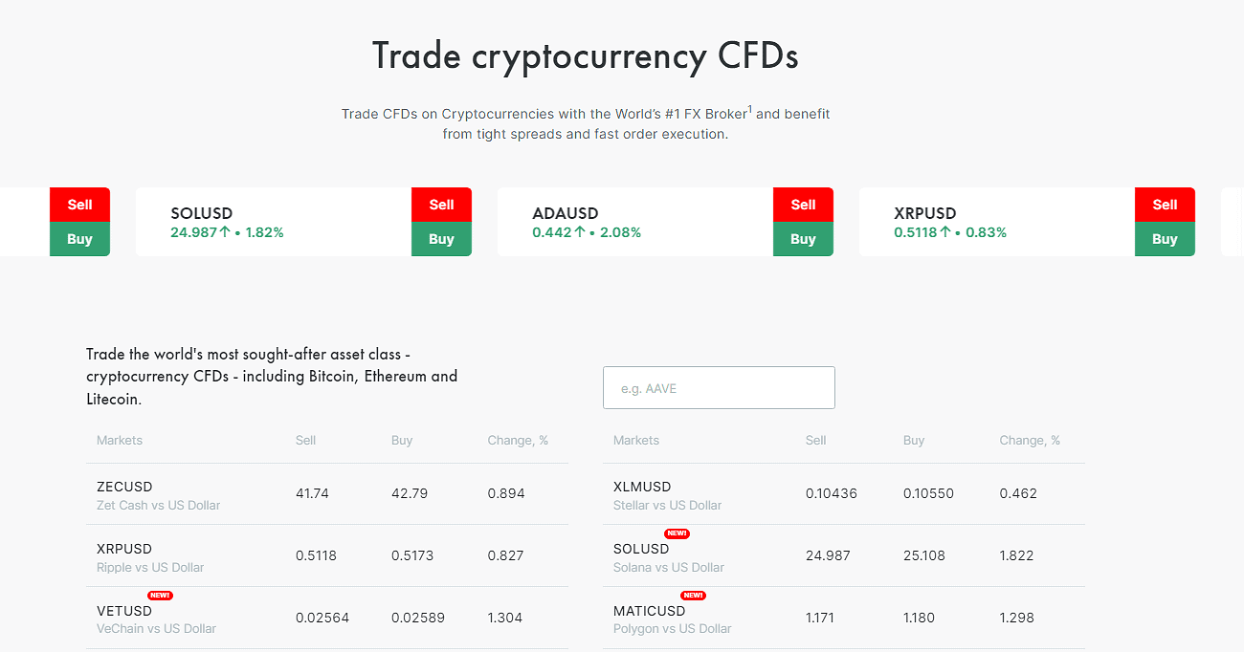Open the VETUSD VeChain market row
This screenshot has width=1244, height=652.
327,618
